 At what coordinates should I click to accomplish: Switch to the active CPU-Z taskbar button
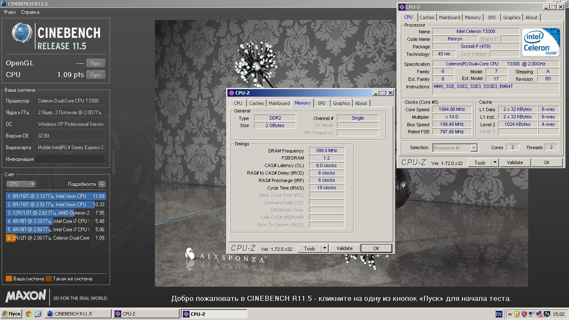tap(214, 314)
